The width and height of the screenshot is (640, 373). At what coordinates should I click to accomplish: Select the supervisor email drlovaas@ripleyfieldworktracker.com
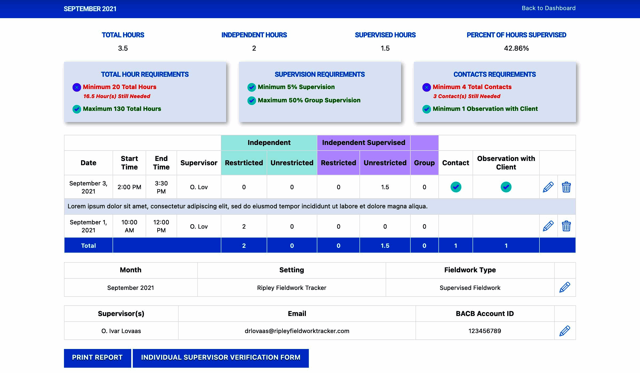coord(297,331)
